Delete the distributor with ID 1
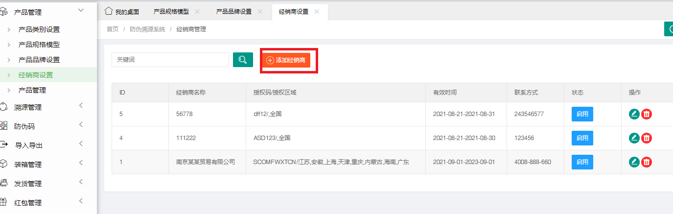The width and height of the screenshot is (673, 214). tap(647, 162)
